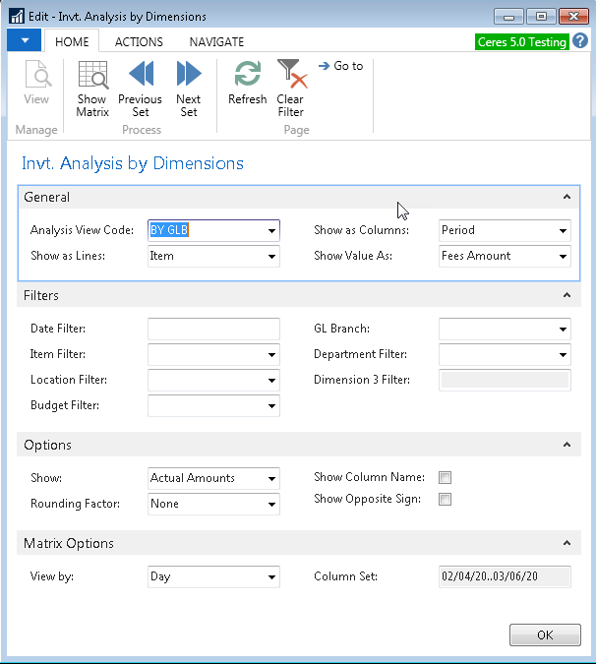Click the app icon in title bar
Screen dimensions: 596x664
click(x=17, y=17)
